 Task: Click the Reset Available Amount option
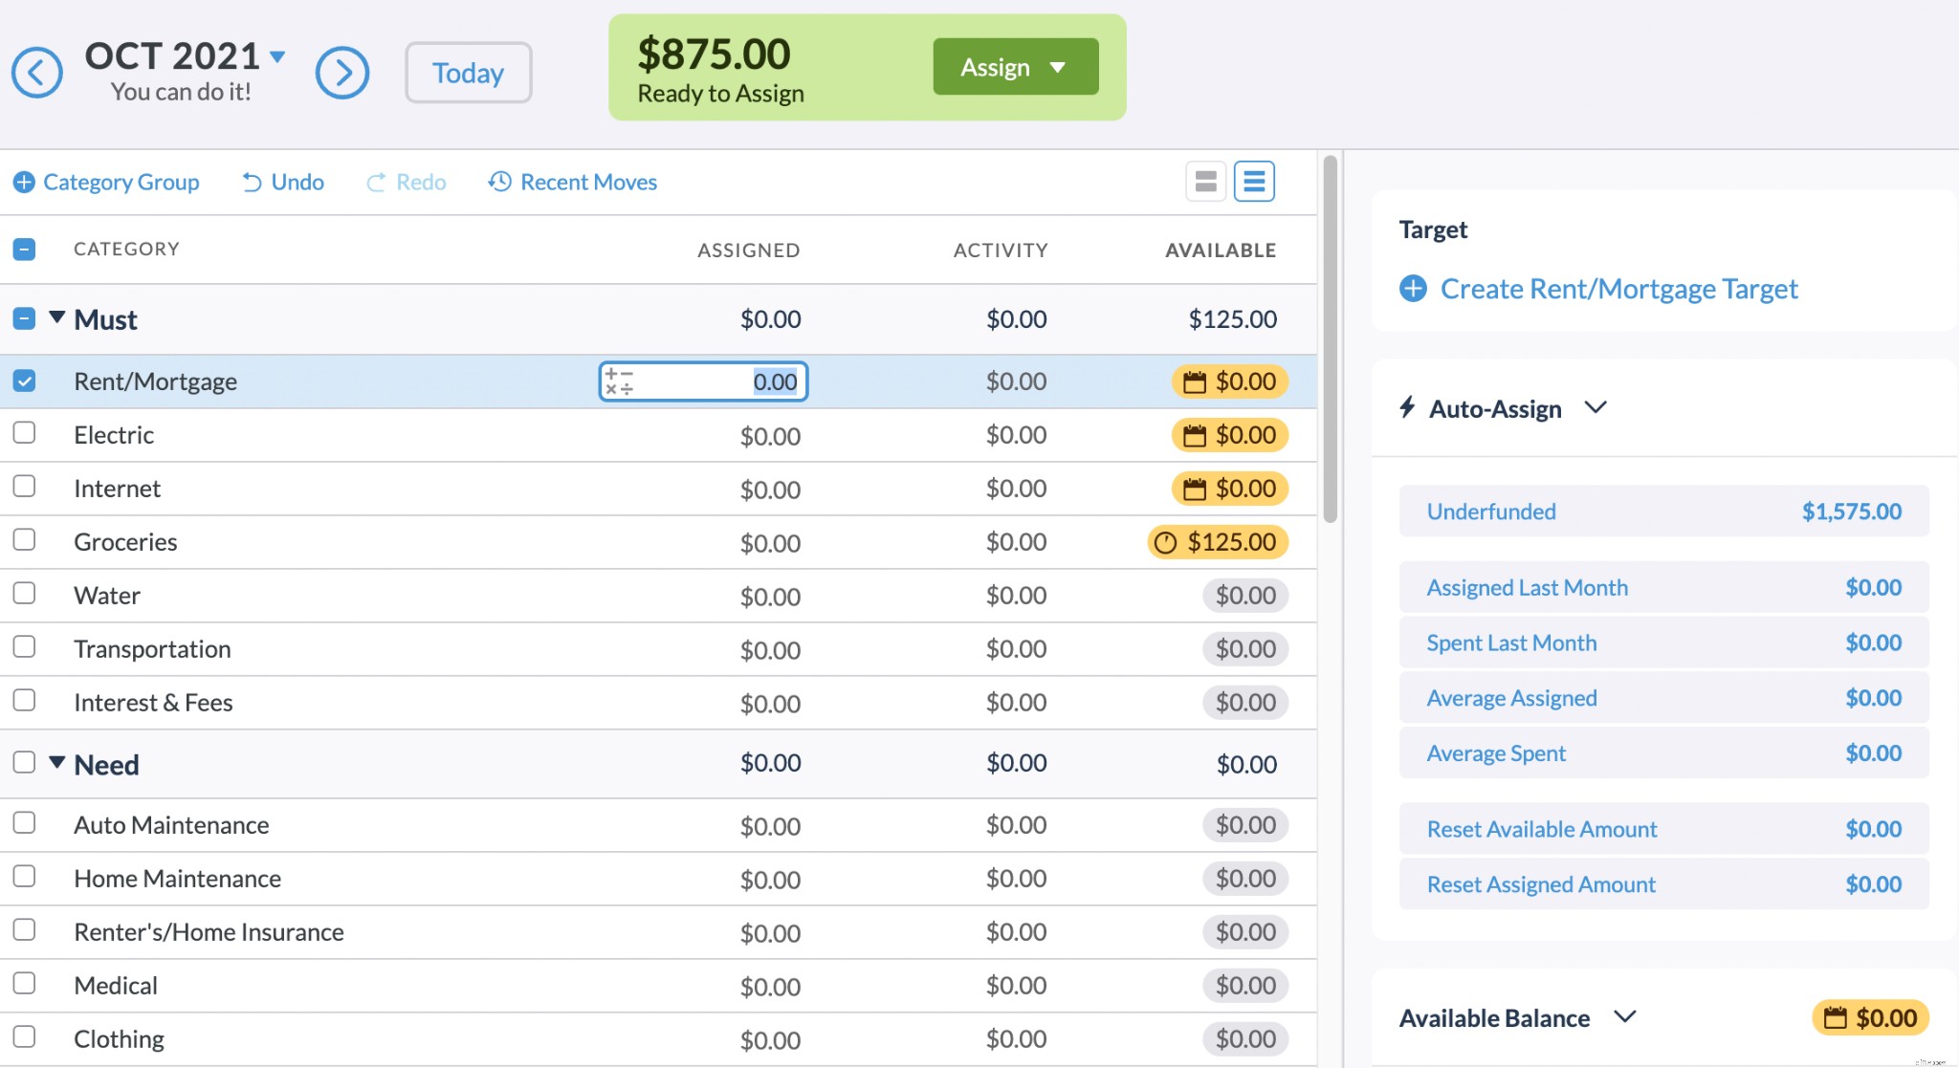tap(1541, 829)
